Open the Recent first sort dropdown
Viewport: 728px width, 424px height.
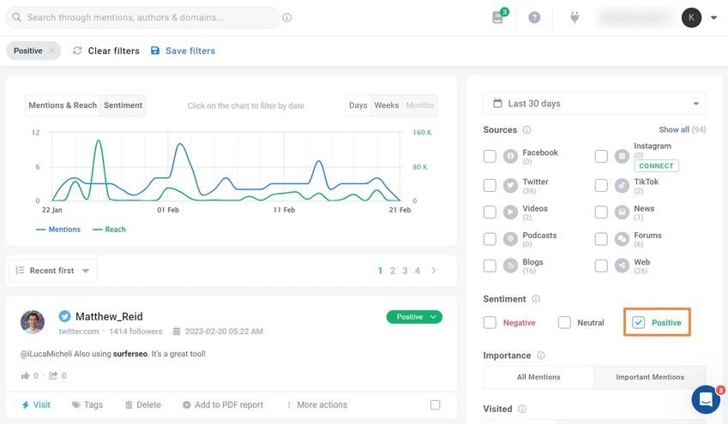pos(53,271)
